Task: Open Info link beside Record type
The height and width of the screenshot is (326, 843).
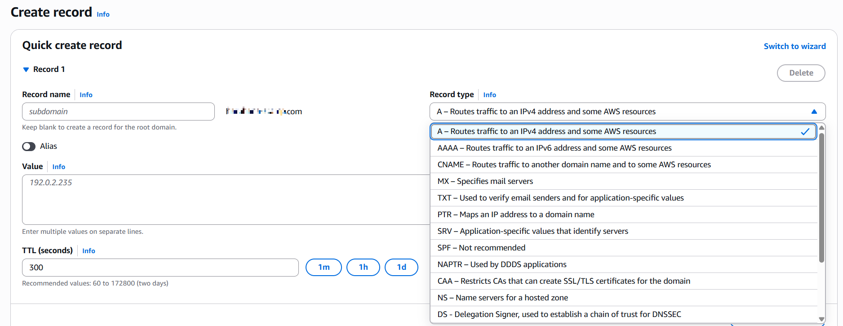Action: coord(489,95)
